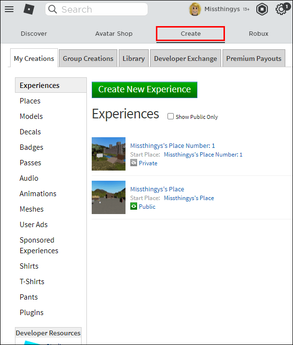Click the Roblox logo home icon
The width and height of the screenshot is (293, 345).
point(29,9)
